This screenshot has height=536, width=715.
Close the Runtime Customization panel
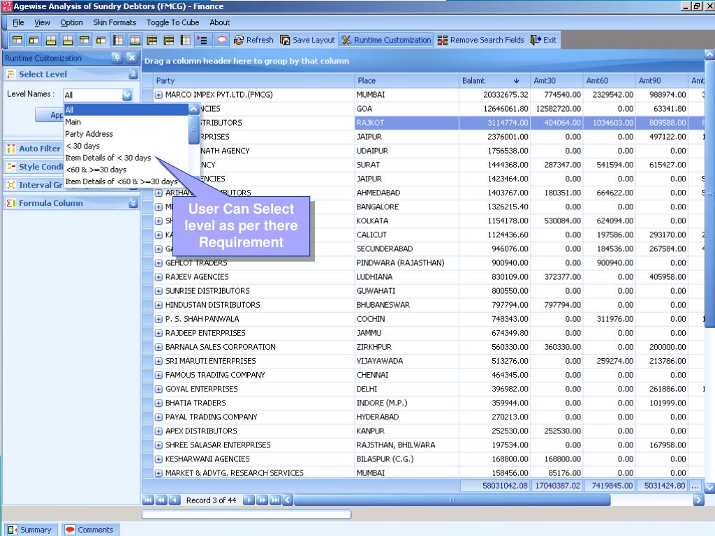(x=132, y=57)
